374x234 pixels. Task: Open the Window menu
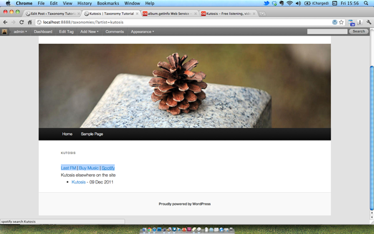(x=132, y=3)
